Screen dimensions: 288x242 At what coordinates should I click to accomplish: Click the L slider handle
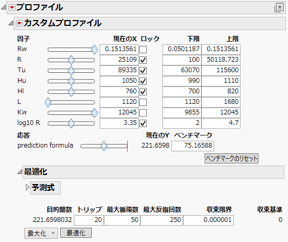48,102
